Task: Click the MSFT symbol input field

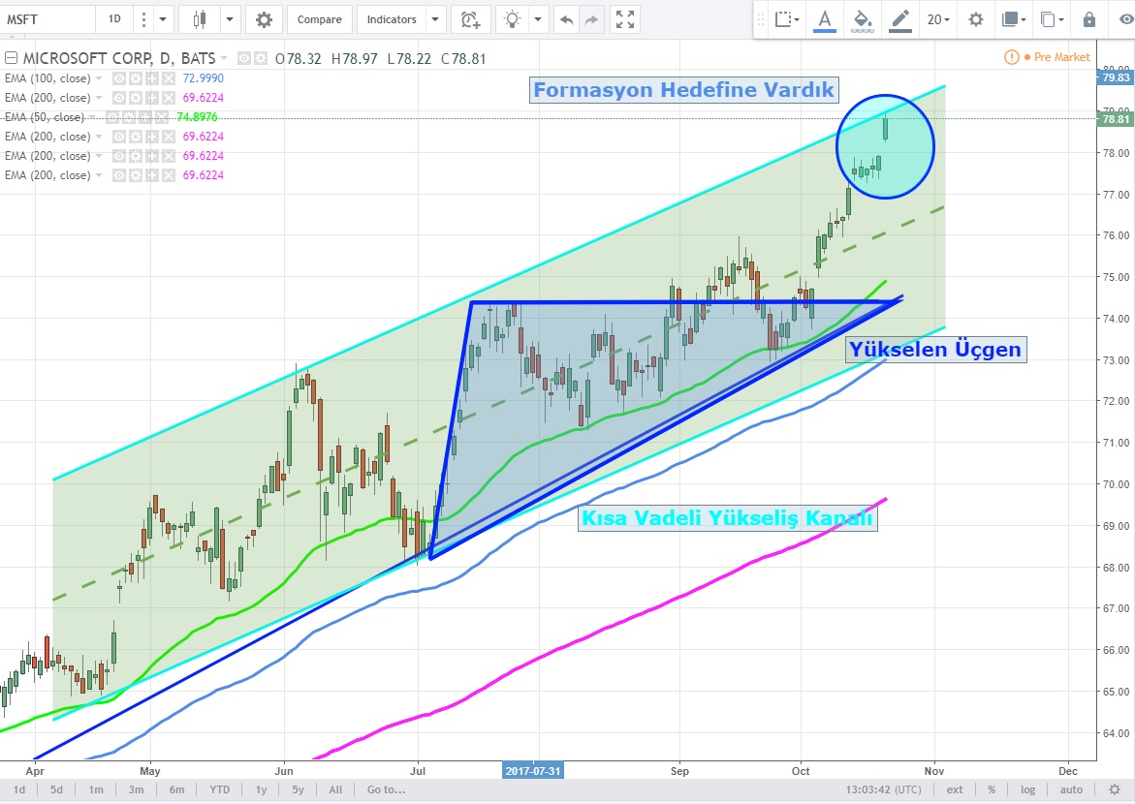Action: [x=48, y=19]
